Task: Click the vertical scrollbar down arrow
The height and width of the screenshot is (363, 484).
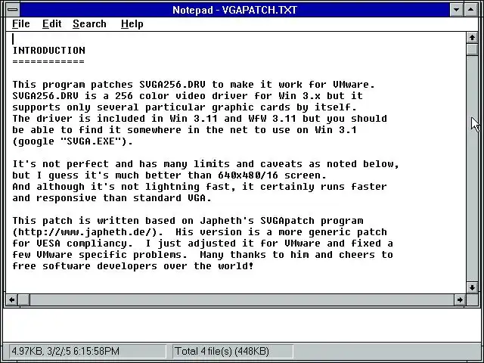Action: click(x=472, y=287)
